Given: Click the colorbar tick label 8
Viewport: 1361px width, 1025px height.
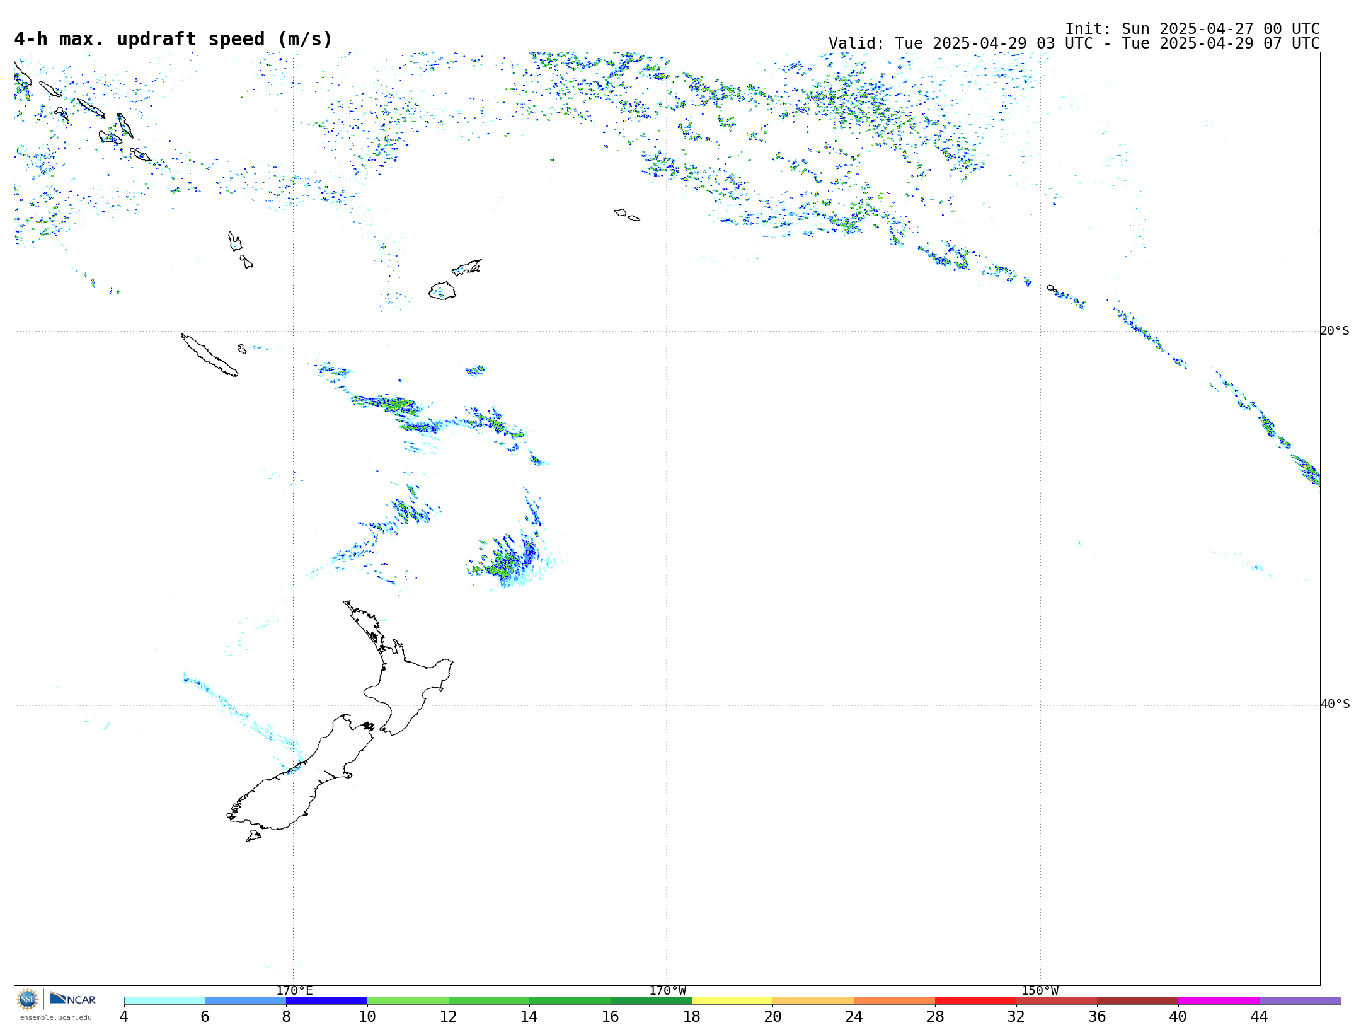Looking at the screenshot, I should [x=286, y=1017].
